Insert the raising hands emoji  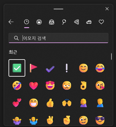(67, 103)
